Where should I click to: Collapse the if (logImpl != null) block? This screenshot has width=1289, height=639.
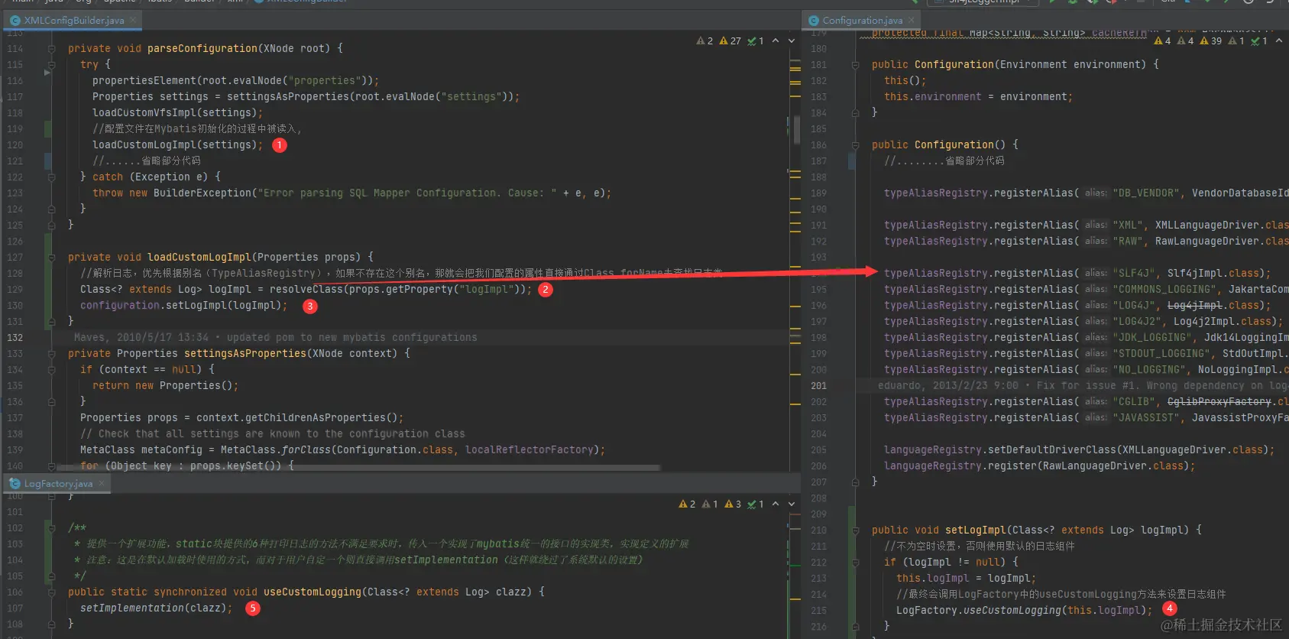pyautogui.click(x=856, y=562)
